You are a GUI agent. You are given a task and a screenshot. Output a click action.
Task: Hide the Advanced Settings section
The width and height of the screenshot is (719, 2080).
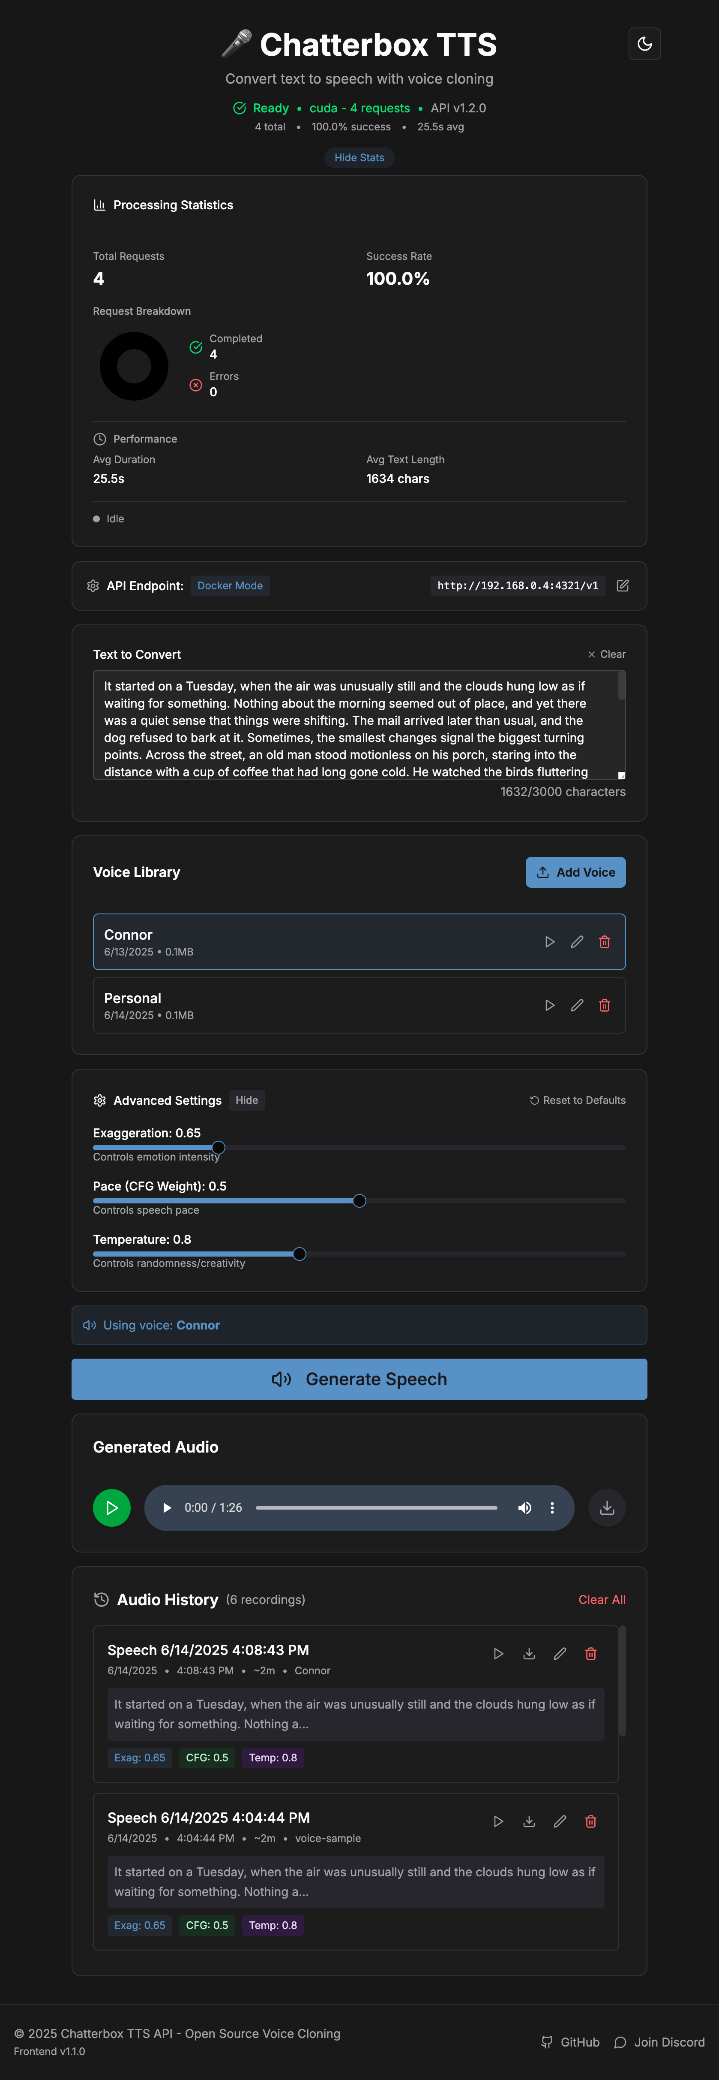(246, 1100)
